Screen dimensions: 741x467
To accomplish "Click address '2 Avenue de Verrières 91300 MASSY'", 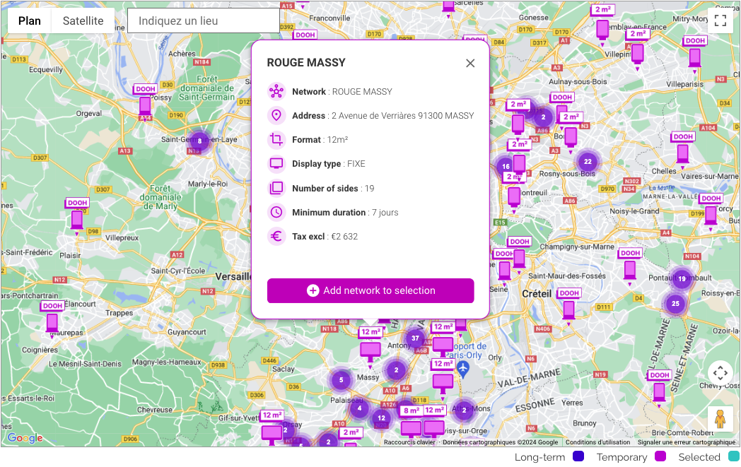I will 402,116.
